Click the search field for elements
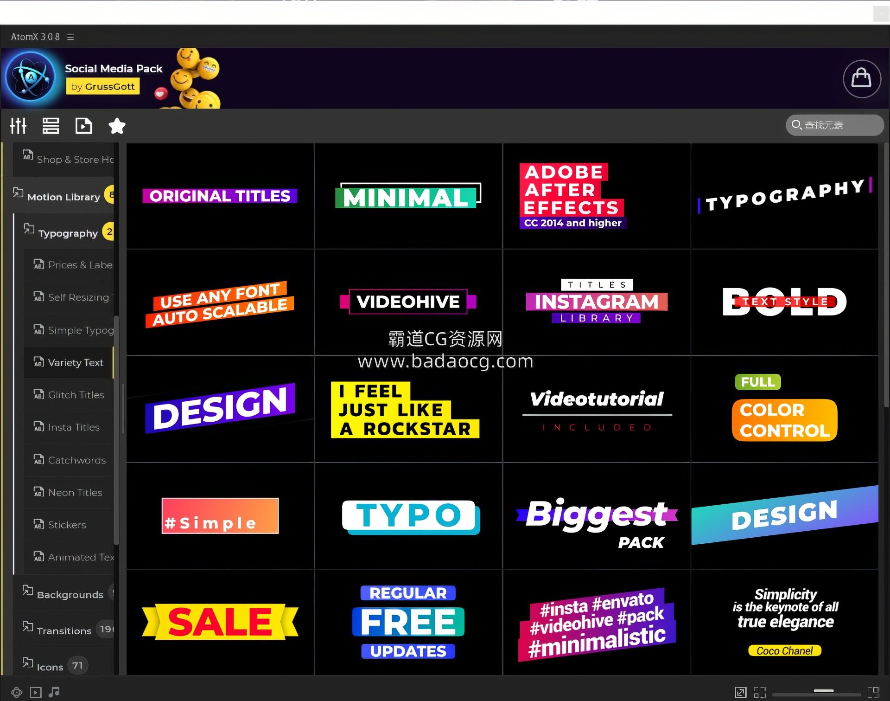 (835, 125)
